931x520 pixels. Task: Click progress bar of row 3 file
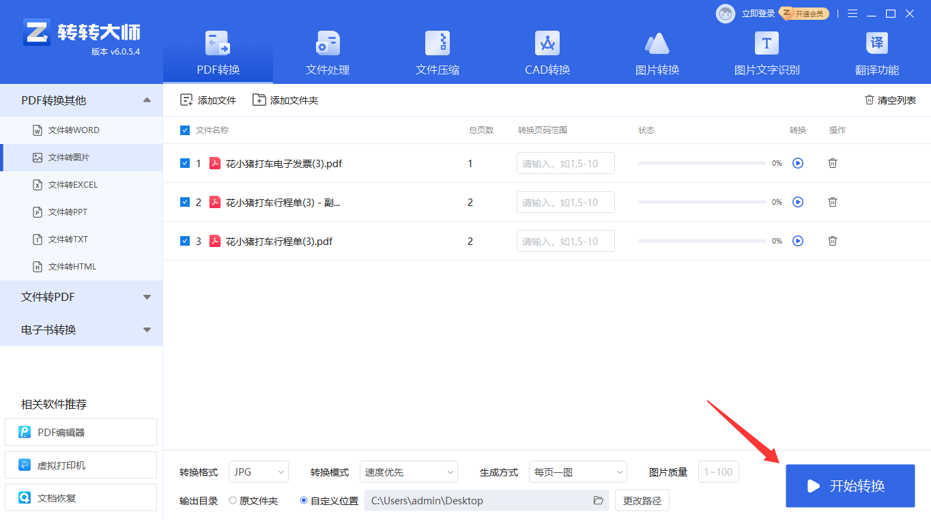point(702,241)
